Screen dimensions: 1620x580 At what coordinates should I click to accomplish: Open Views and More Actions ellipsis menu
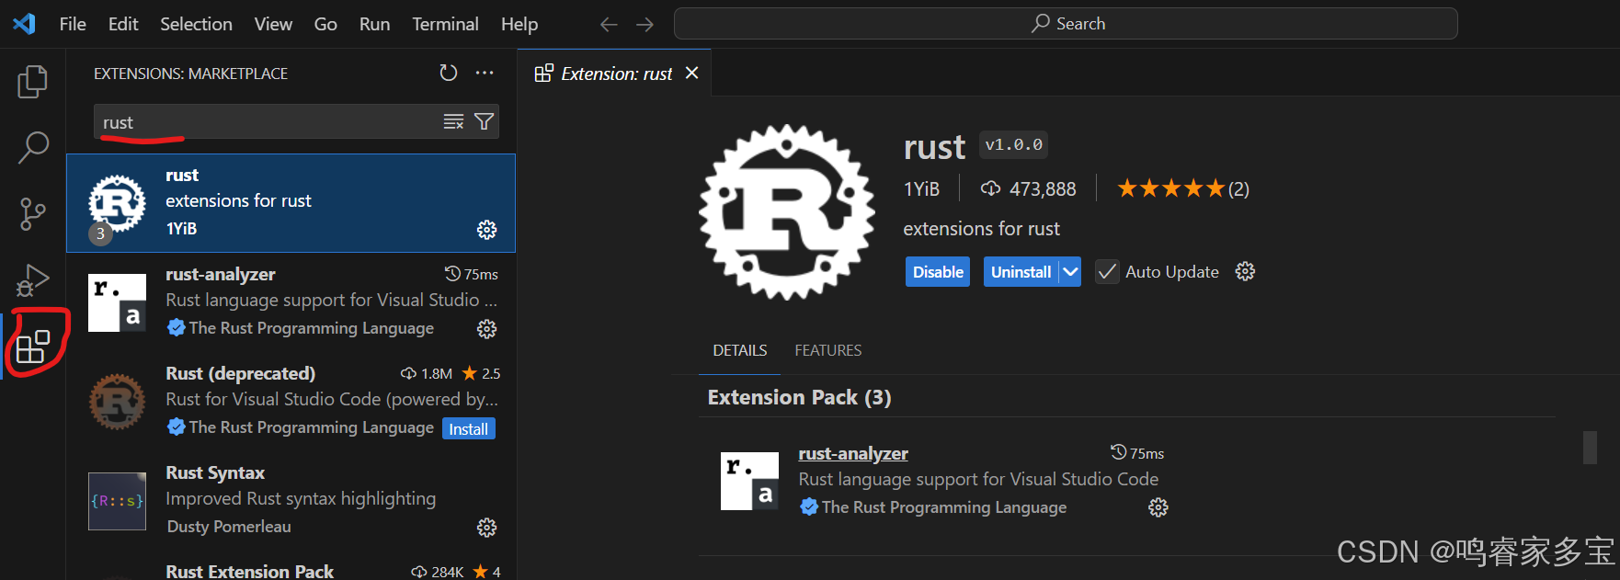pyautogui.click(x=485, y=73)
